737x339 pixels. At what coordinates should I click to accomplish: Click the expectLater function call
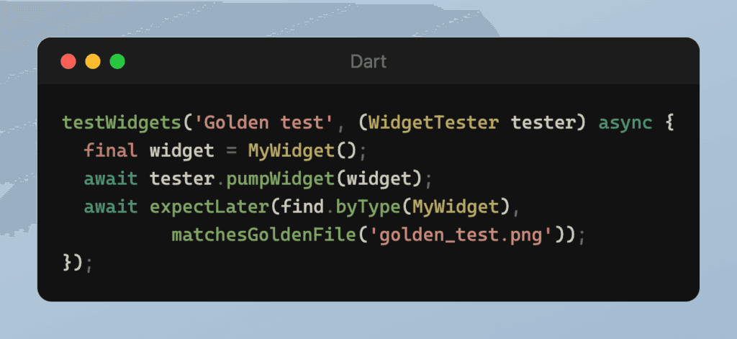click(x=209, y=207)
